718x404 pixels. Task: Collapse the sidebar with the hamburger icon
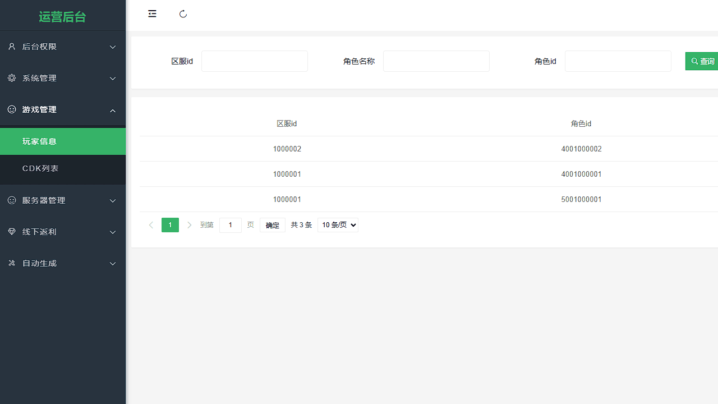click(x=152, y=13)
